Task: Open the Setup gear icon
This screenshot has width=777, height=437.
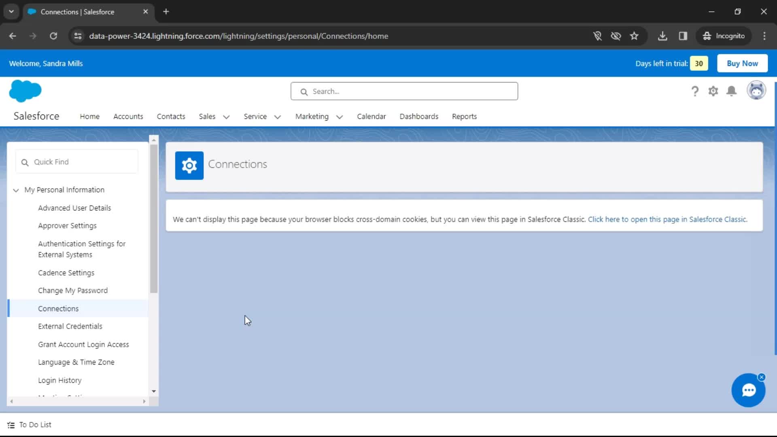Action: click(x=713, y=91)
